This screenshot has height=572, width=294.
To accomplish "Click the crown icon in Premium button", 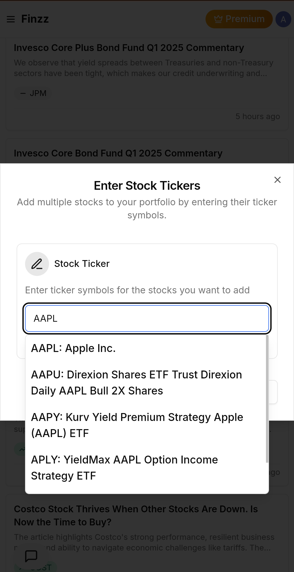I will click(218, 19).
